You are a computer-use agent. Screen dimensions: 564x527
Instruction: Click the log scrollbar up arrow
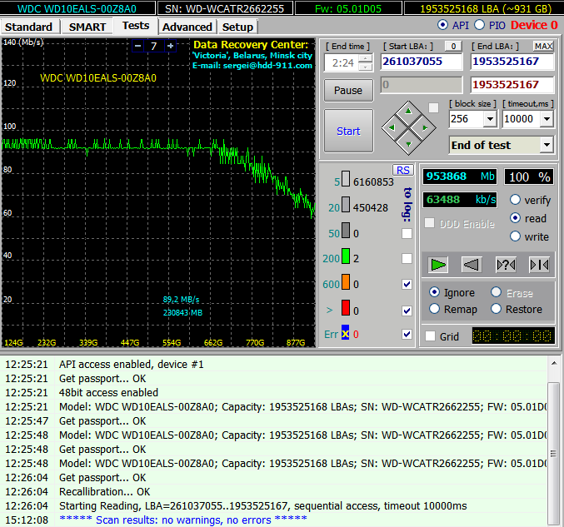[554, 364]
